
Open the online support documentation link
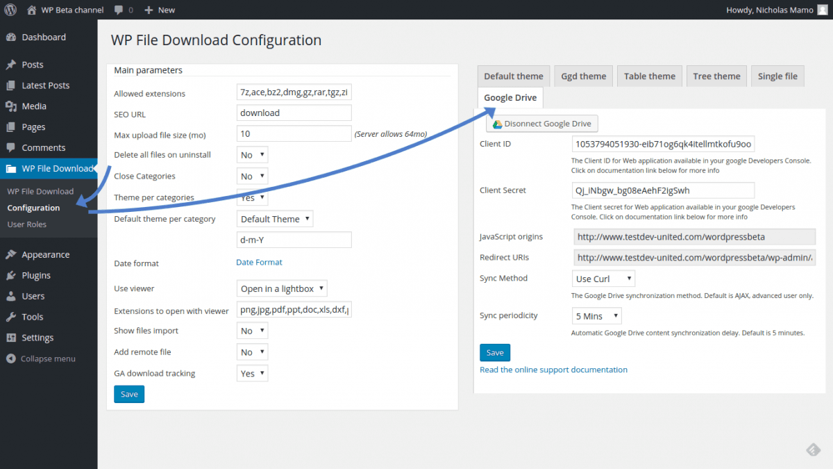point(553,370)
